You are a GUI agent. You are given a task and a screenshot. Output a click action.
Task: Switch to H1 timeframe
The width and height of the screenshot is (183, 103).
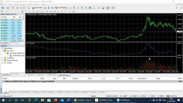(x=58, y=11)
